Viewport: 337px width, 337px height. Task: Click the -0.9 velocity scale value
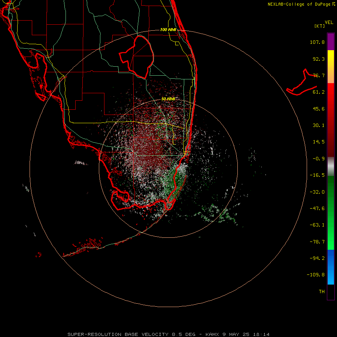[x=319, y=159]
